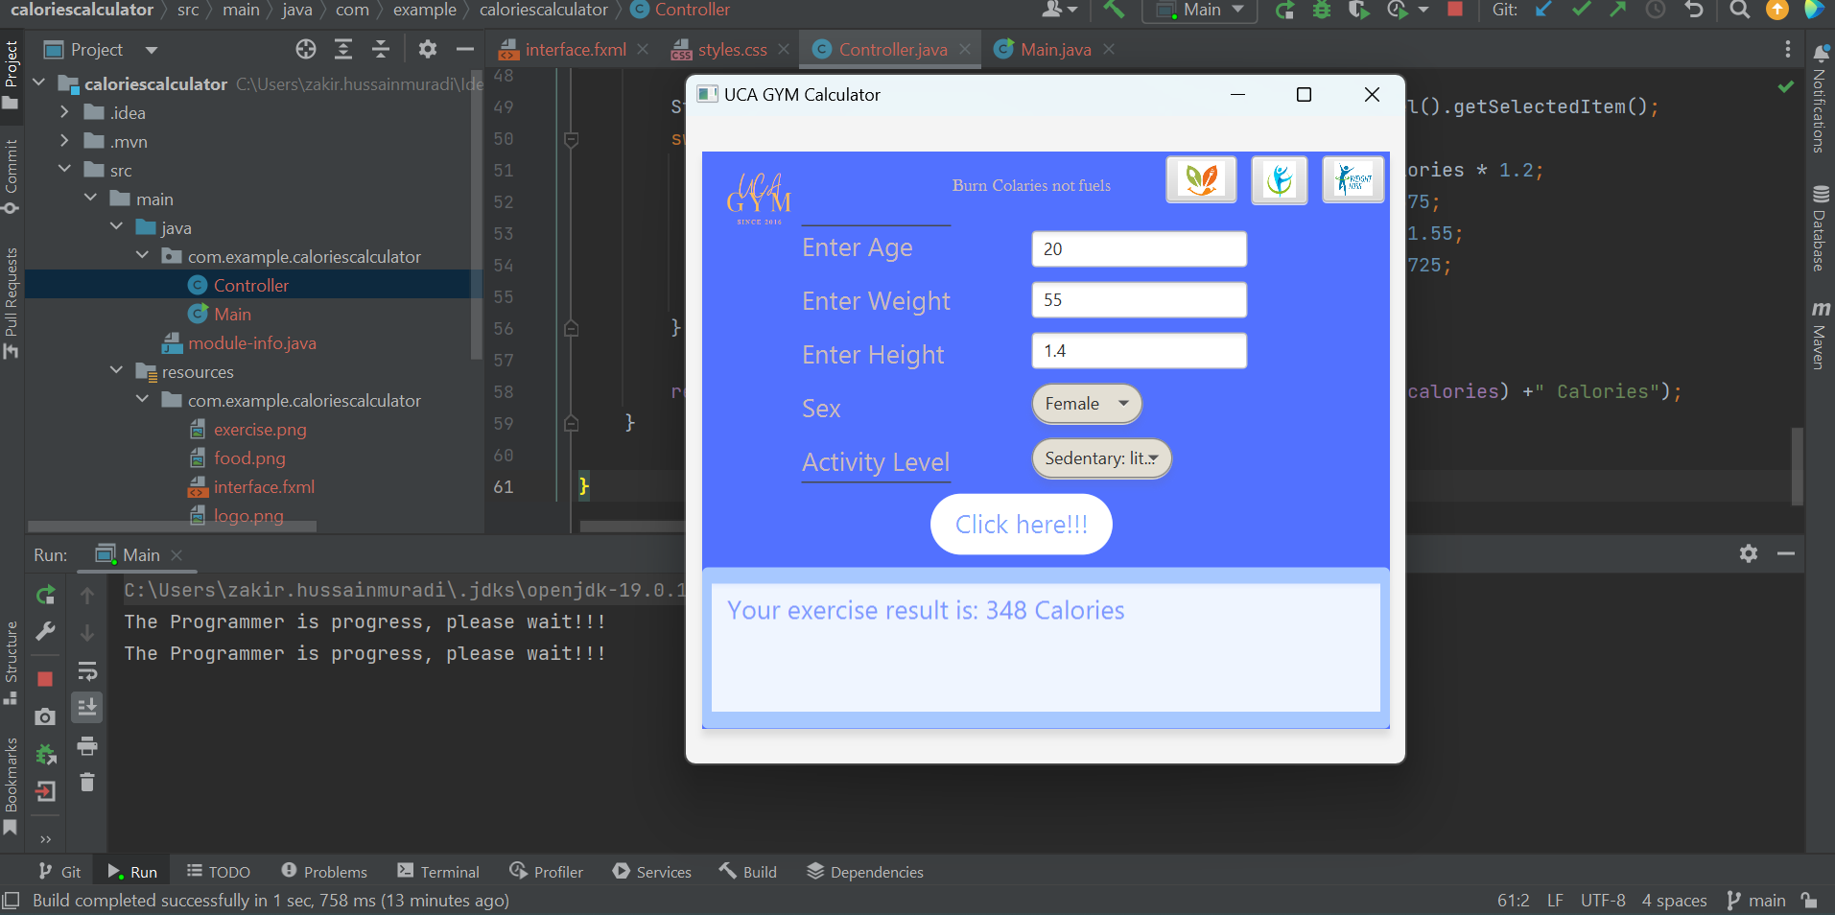Select exercise.png in project tree
Screen dimensions: 1835x915
click(x=259, y=430)
